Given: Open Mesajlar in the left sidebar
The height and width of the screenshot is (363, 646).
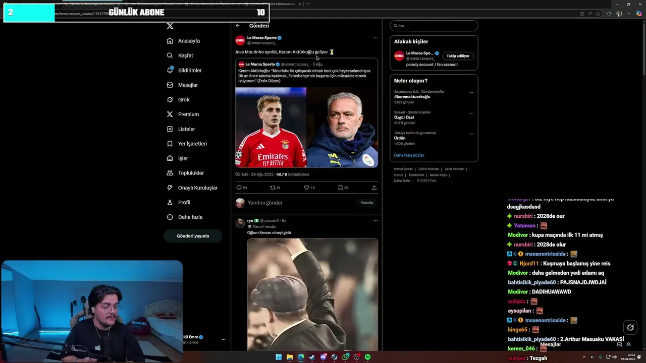Looking at the screenshot, I should tap(183, 85).
